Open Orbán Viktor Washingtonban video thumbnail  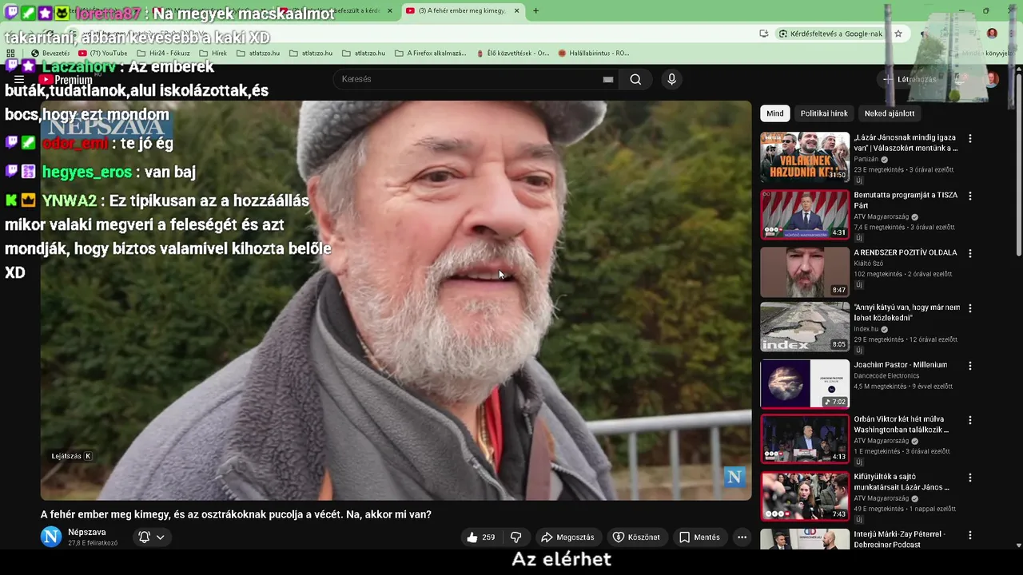click(805, 438)
